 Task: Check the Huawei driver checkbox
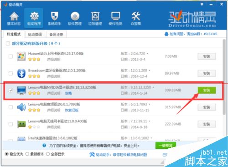tap(10, 56)
